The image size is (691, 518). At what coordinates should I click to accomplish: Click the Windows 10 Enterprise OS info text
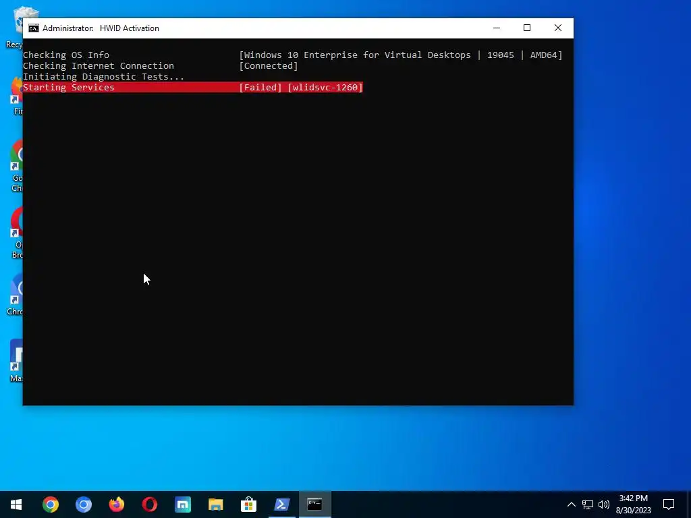(x=401, y=55)
